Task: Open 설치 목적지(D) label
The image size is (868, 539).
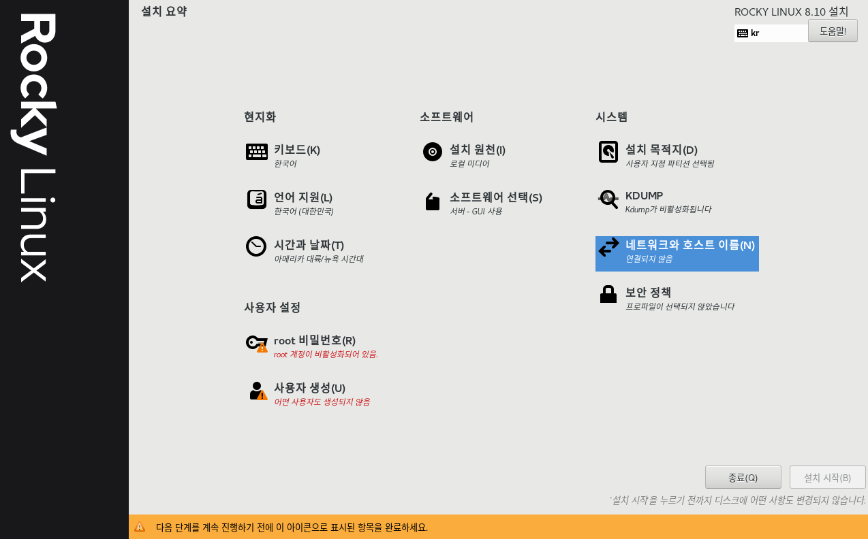Action: point(662,150)
